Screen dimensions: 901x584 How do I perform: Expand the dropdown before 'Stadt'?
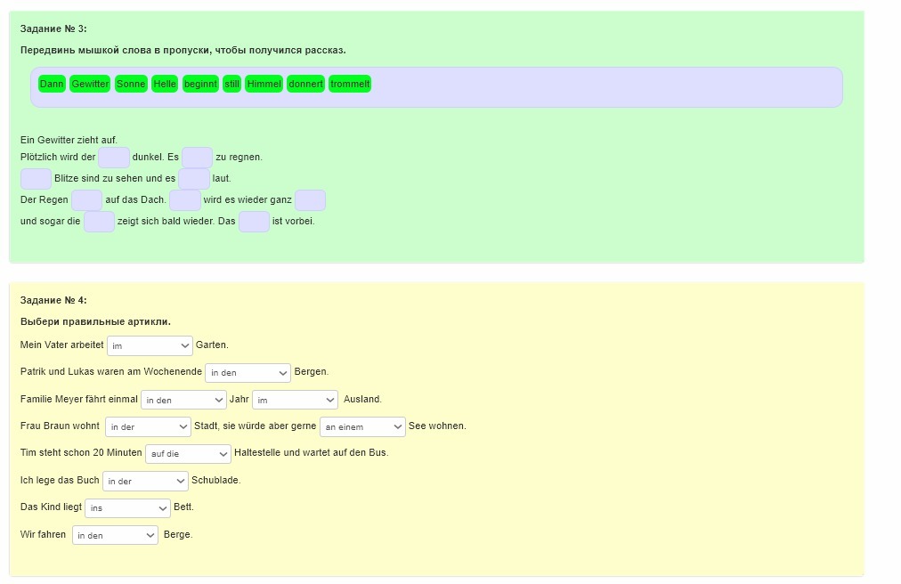148,426
